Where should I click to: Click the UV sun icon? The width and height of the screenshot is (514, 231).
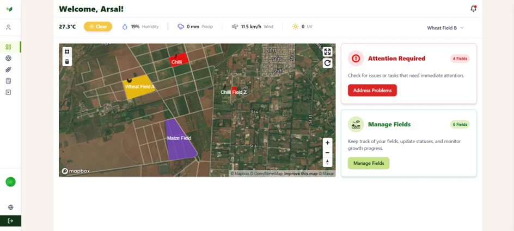point(295,27)
